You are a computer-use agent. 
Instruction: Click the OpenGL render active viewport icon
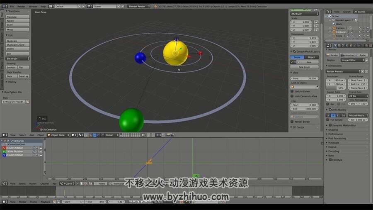coord(168,135)
